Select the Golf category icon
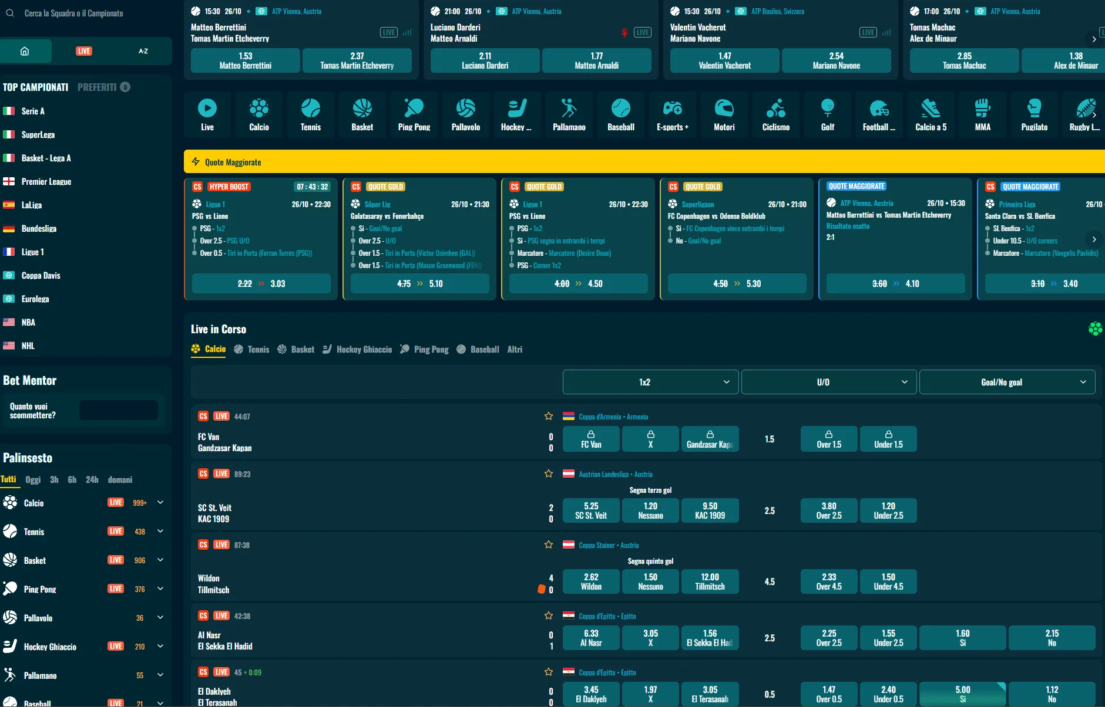Screen dimensions: 1105x707 click(x=828, y=114)
